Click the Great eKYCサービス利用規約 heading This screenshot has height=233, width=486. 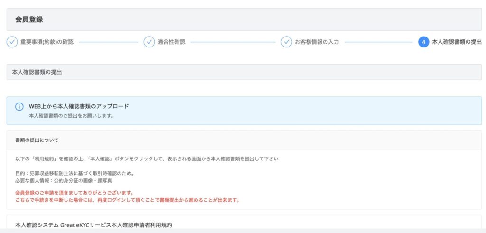click(x=93, y=224)
